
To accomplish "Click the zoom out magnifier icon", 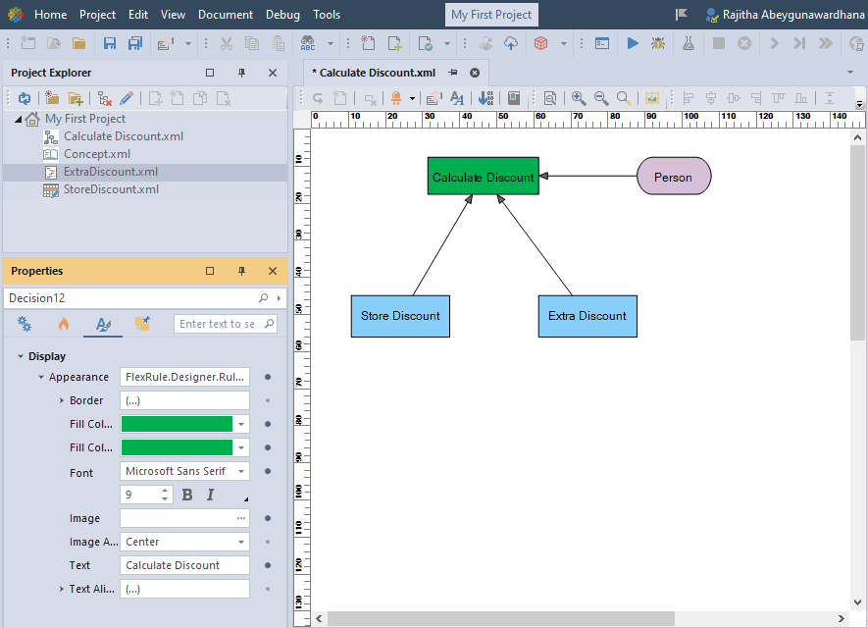I will coord(601,98).
